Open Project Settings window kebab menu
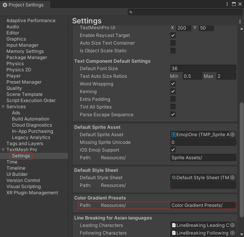Viewport: 244px width, 237px height. [227, 4]
